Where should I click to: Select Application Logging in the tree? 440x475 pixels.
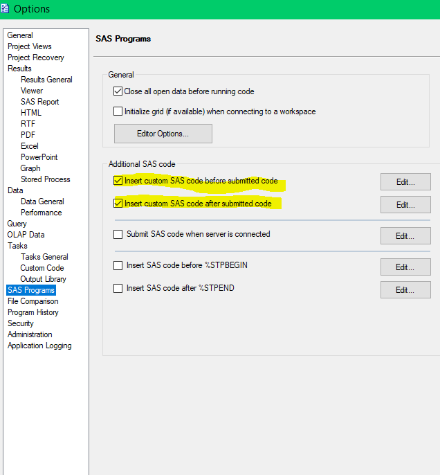[x=39, y=346]
